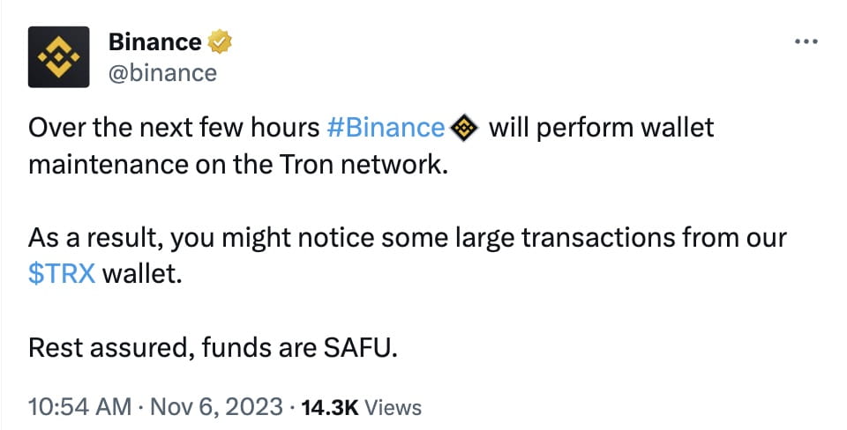Open the Binance display name
Screen dimensions: 847x430
155,42
